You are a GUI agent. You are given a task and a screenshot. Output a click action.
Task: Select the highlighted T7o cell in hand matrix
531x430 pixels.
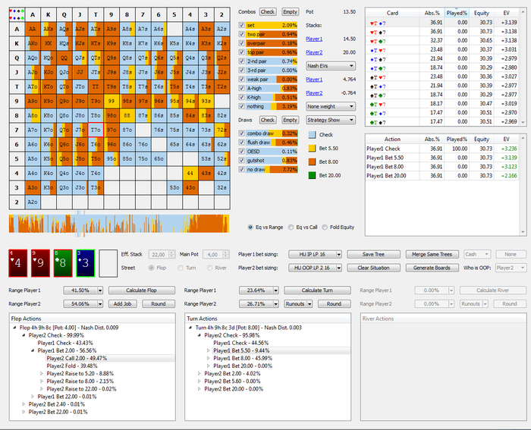click(x=96, y=130)
